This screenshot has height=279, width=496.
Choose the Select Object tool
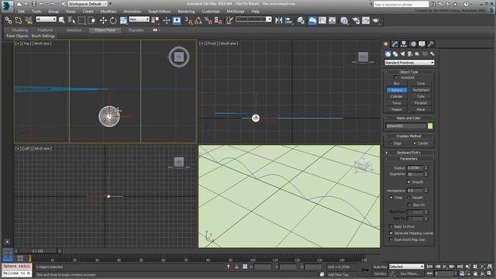click(x=62, y=20)
